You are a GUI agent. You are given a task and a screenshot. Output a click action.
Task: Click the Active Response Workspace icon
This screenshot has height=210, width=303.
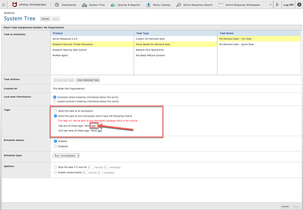tap(221, 5)
